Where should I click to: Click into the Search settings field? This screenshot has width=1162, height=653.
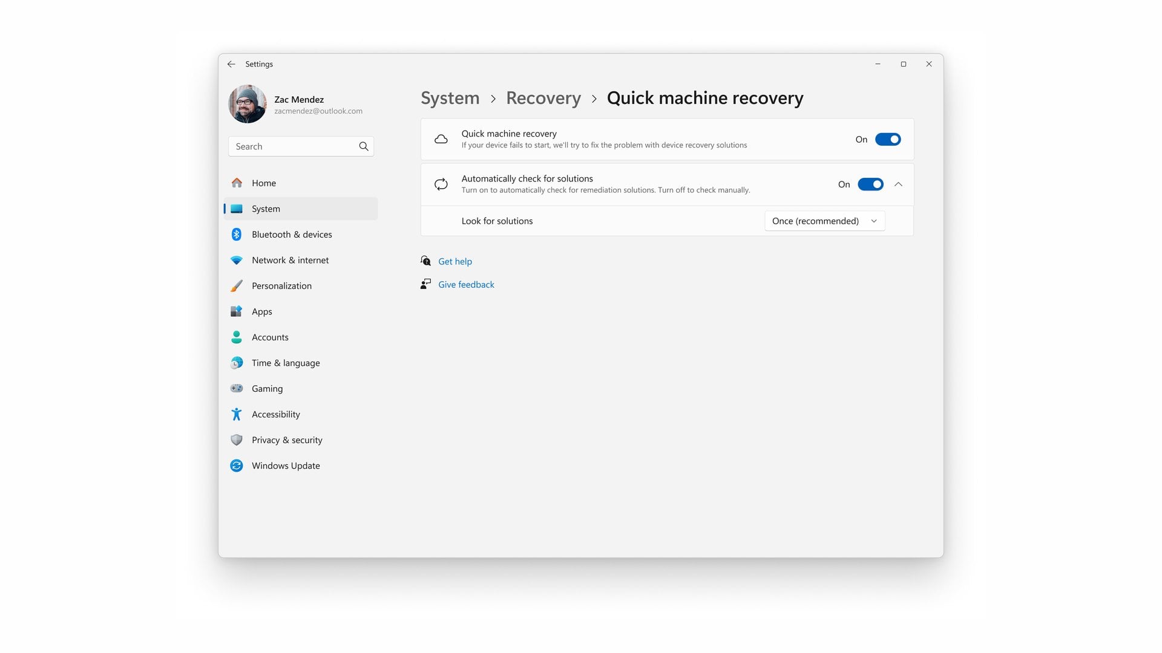coord(301,146)
